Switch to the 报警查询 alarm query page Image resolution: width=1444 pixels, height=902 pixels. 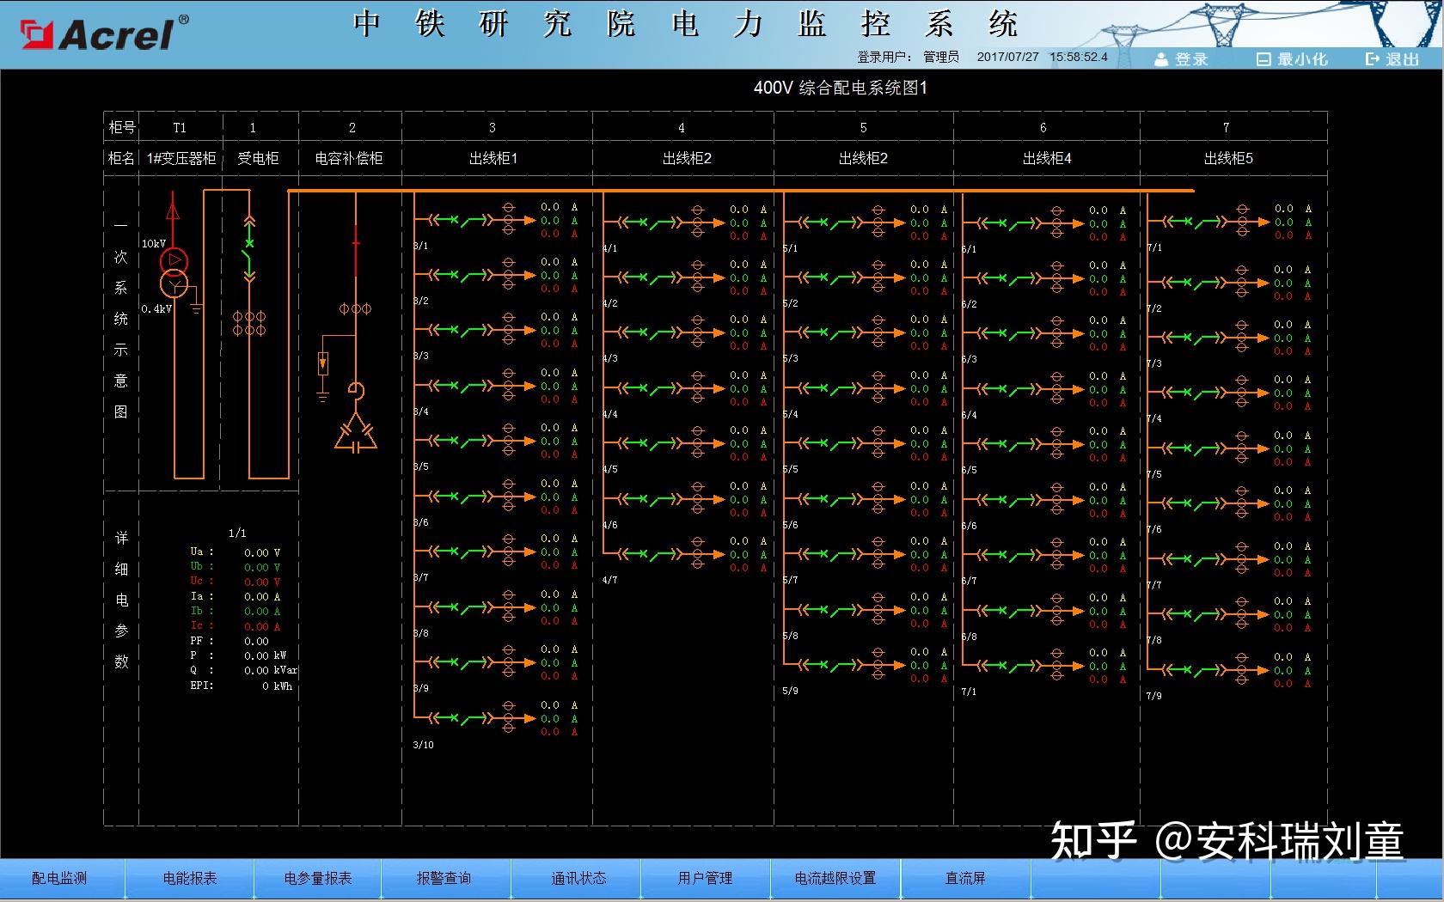444,878
